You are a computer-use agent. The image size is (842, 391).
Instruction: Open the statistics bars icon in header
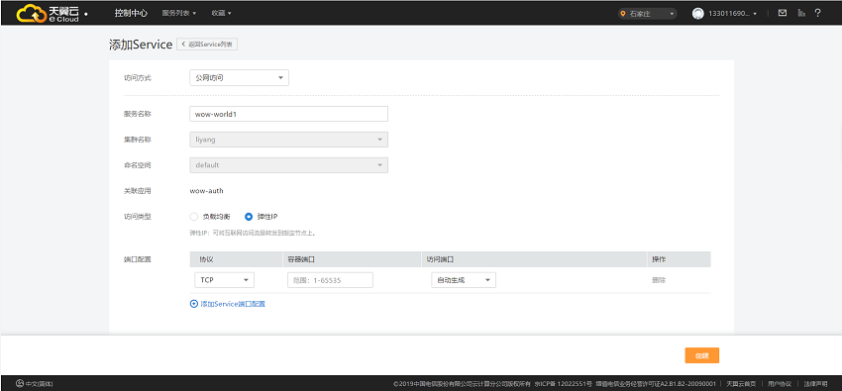(x=801, y=13)
